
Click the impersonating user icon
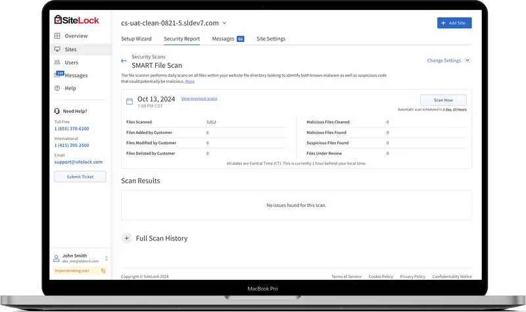pos(103,271)
